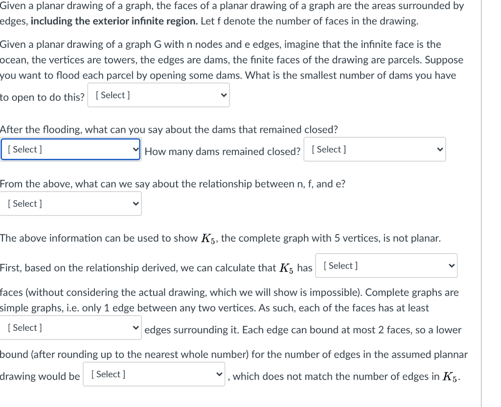Click the 'From the above, what can we say' question text
501x407 pixels.
172,184
